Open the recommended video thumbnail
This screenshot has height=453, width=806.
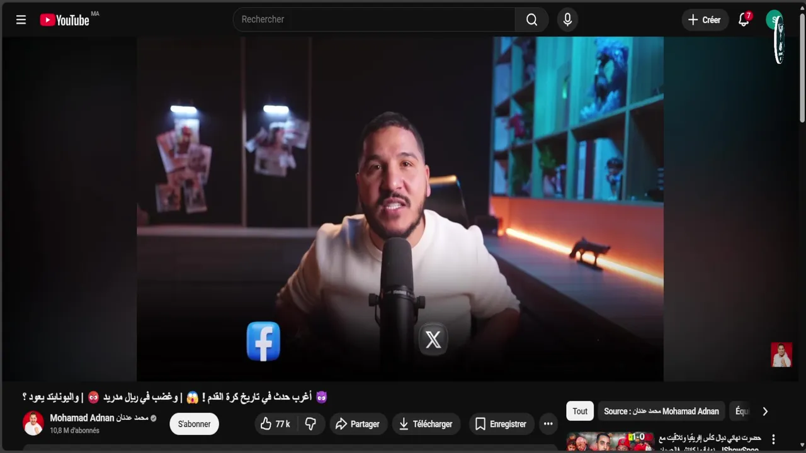pyautogui.click(x=610, y=442)
